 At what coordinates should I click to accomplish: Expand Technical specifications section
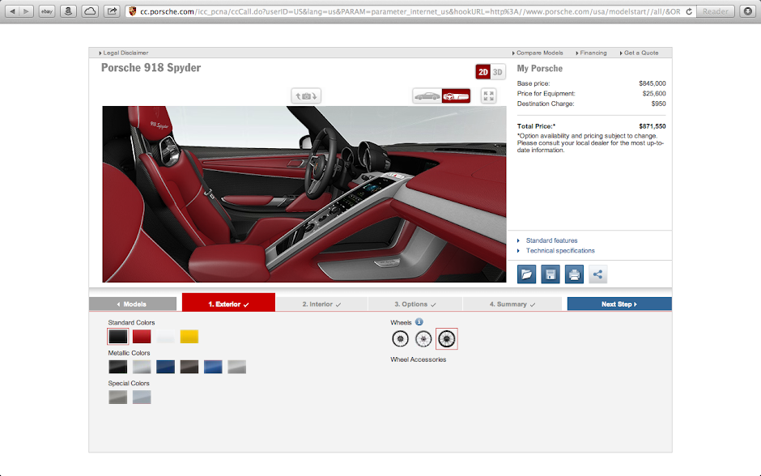(x=559, y=251)
